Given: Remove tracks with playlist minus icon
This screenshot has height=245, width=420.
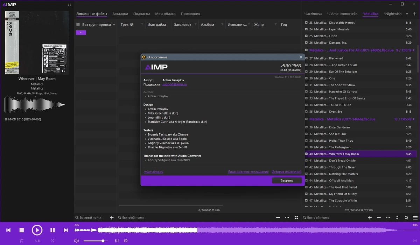Looking at the screenshot, I should 379,217.
